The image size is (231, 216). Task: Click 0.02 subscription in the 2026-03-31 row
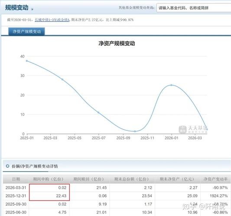click(x=62, y=187)
